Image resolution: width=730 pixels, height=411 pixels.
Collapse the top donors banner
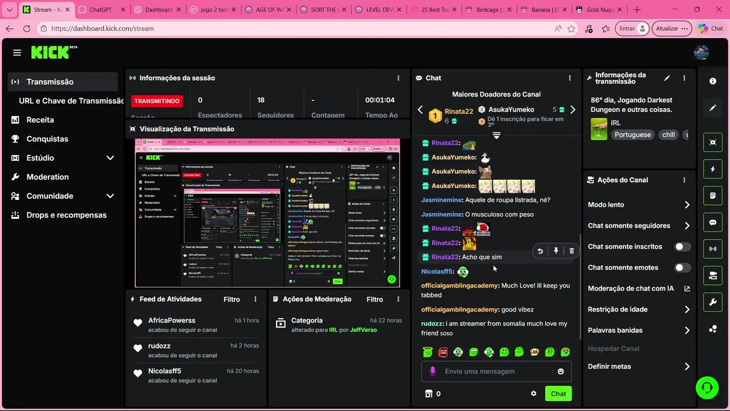496,135
